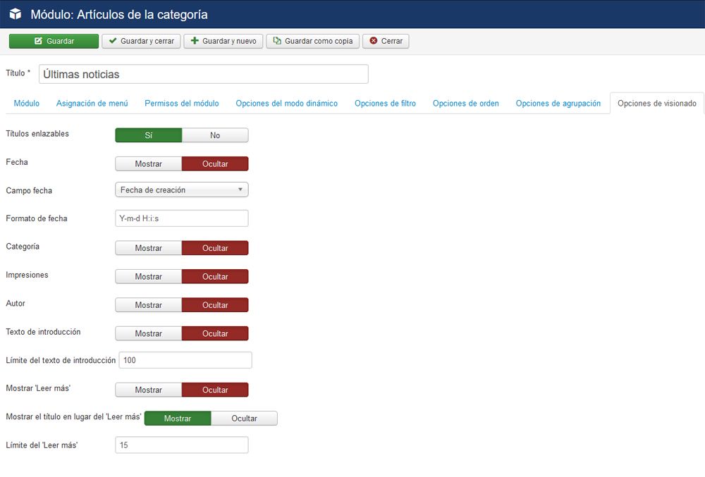Choose Mostrar for Autor
The height and width of the screenshot is (477, 705).
click(148, 305)
